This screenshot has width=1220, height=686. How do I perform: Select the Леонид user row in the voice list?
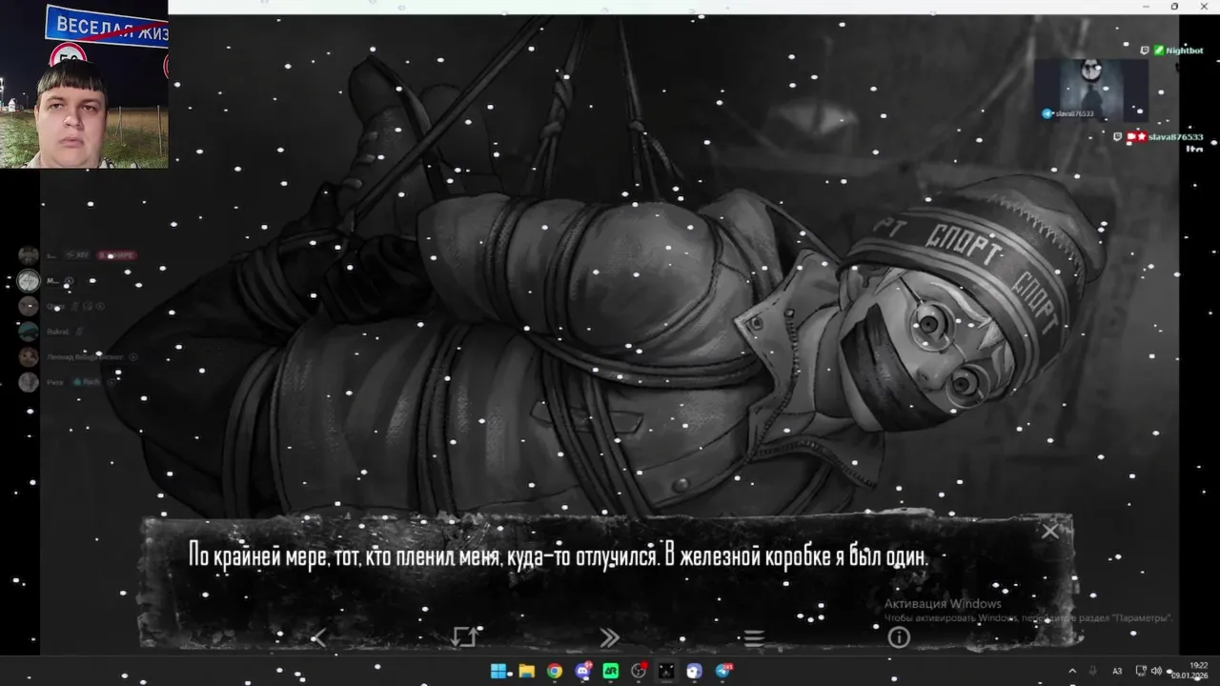[76, 357]
